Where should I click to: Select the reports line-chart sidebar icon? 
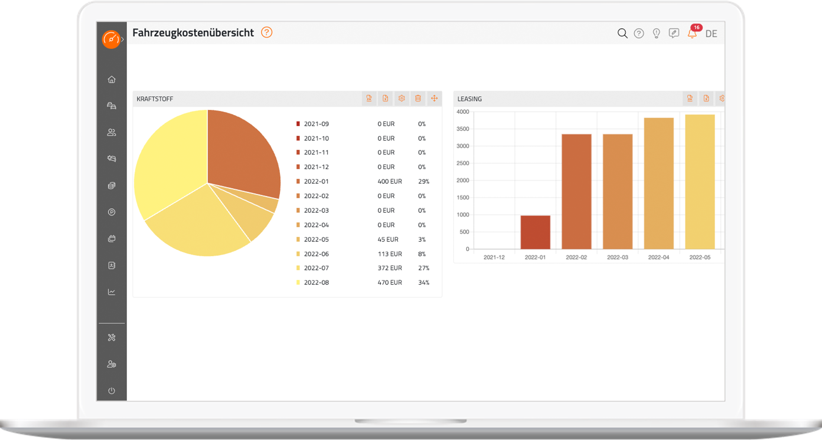pyautogui.click(x=111, y=292)
